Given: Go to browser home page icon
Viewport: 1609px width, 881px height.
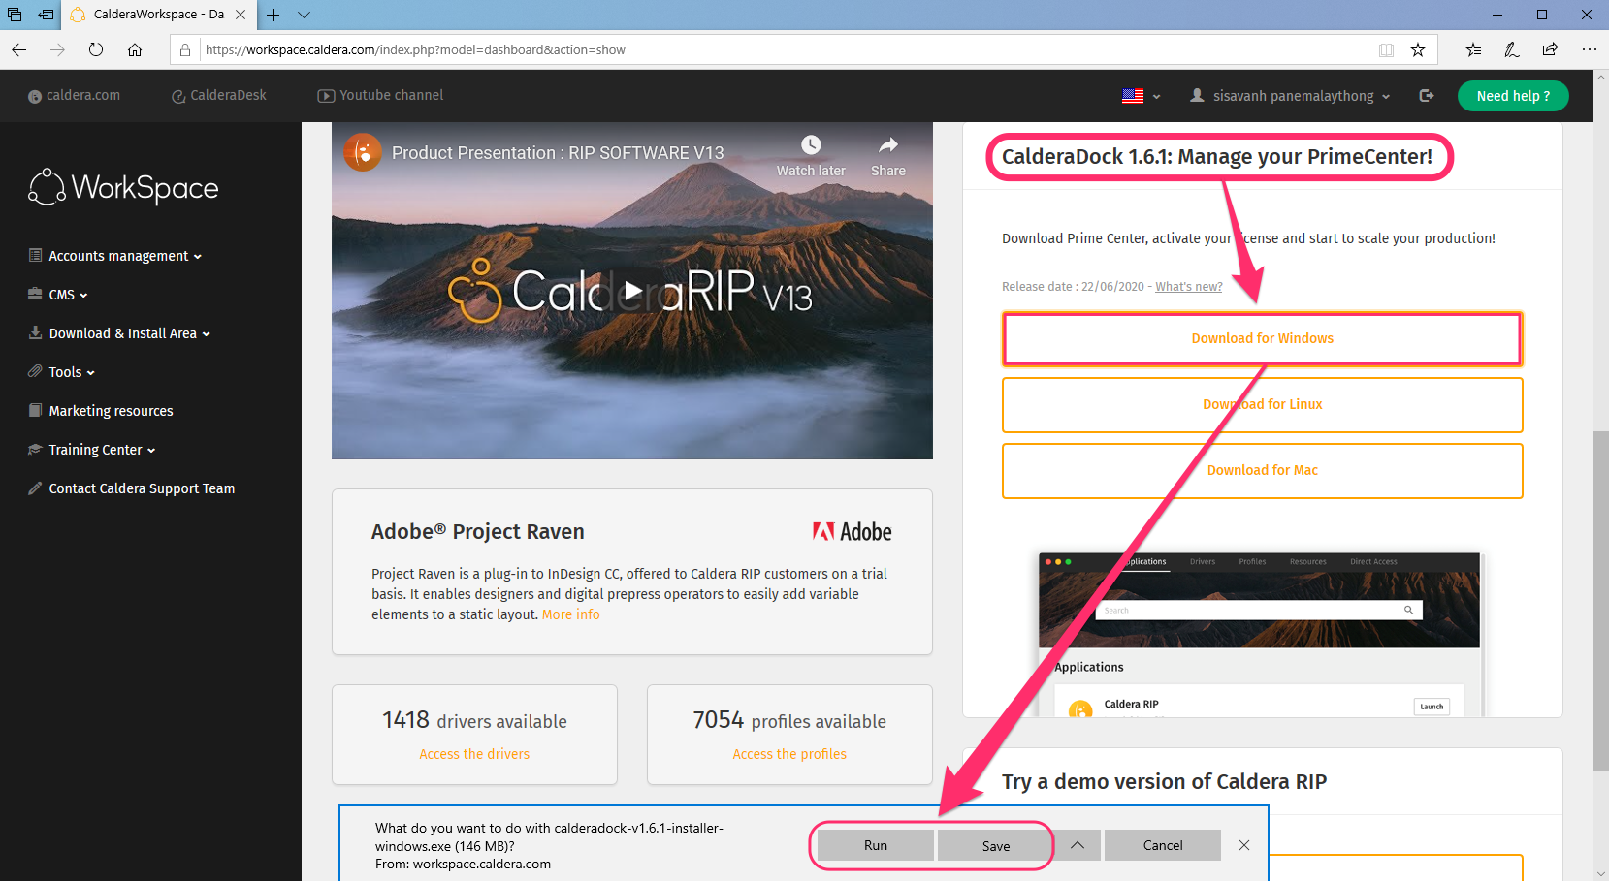Looking at the screenshot, I should (135, 49).
